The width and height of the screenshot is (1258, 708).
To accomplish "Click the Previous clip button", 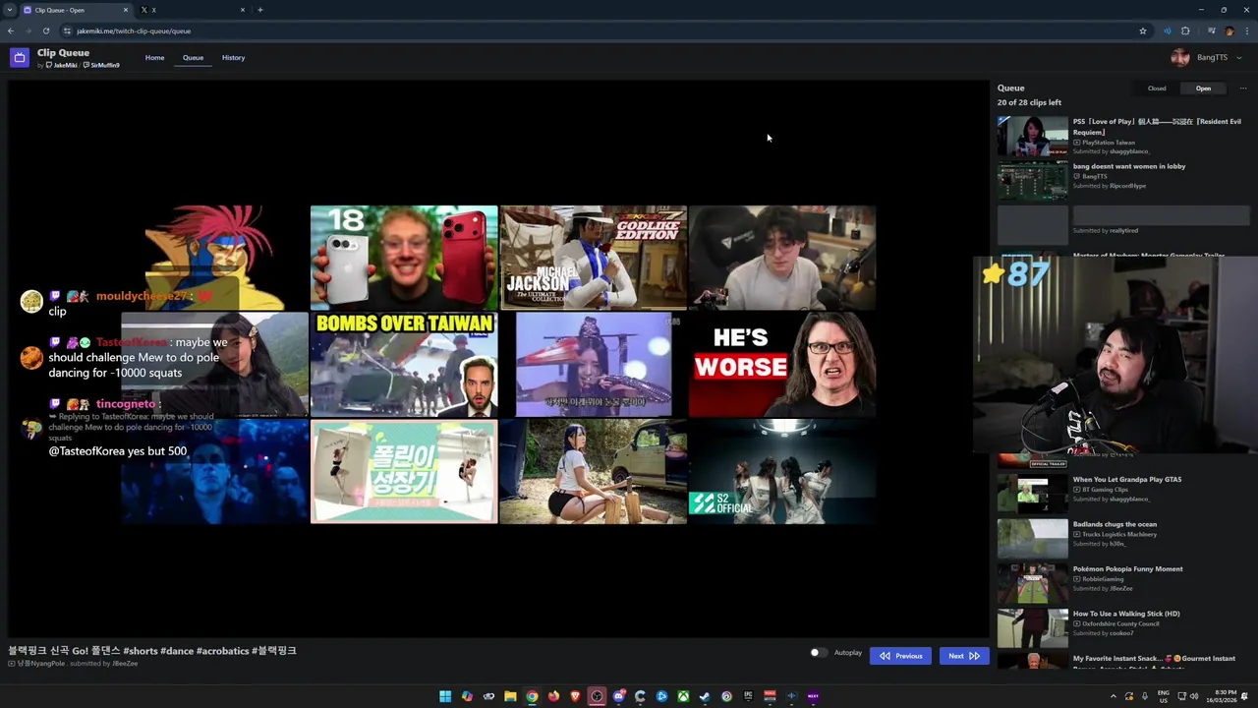I will [900, 656].
